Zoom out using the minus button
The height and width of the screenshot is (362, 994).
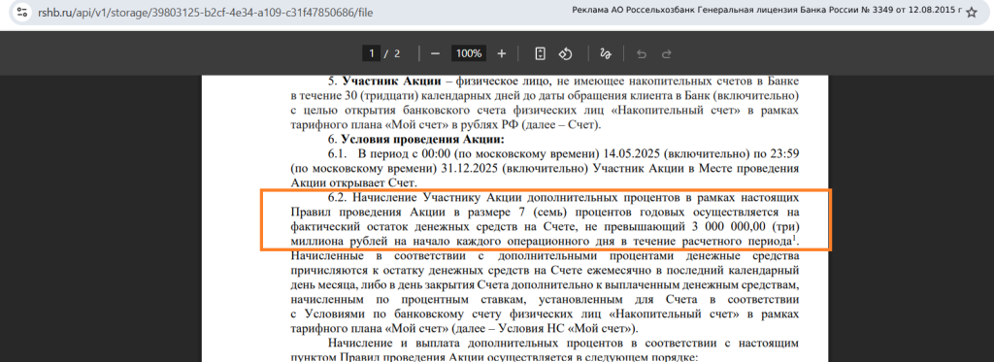click(x=435, y=54)
